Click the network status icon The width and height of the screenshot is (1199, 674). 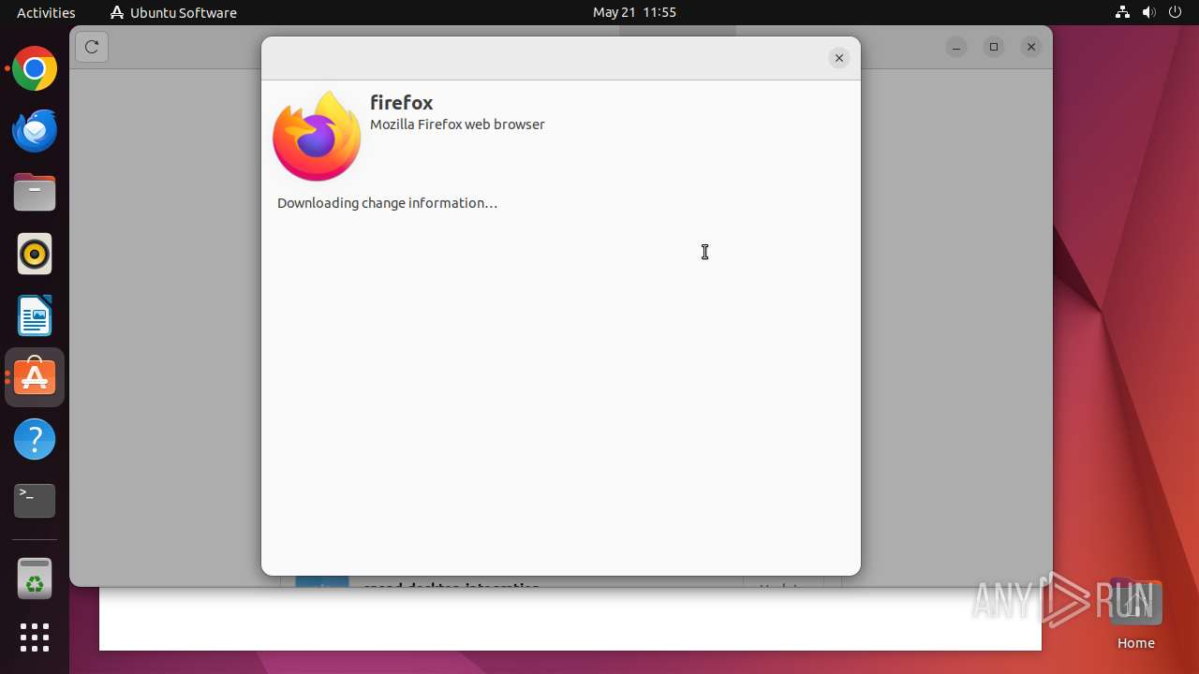pos(1122,12)
